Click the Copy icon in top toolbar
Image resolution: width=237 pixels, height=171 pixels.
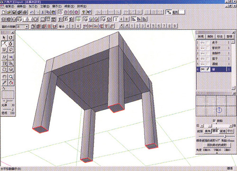tap(48, 12)
